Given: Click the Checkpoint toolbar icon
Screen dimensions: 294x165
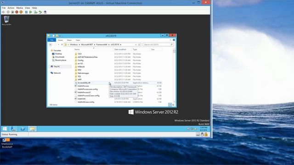Looking at the screenshot, I should click(x=36, y=12).
